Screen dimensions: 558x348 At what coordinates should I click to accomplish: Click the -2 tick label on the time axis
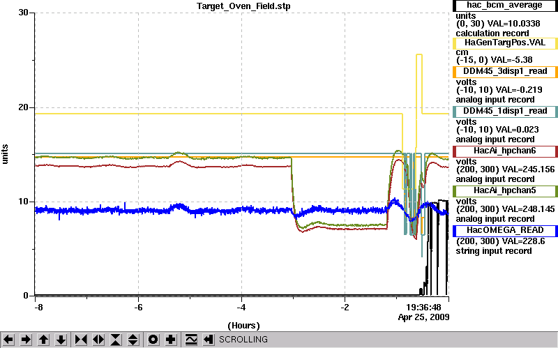coord(345,307)
